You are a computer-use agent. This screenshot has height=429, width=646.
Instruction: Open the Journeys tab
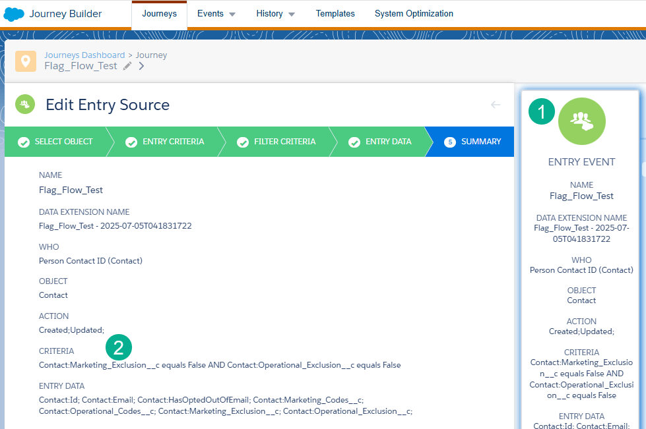159,14
